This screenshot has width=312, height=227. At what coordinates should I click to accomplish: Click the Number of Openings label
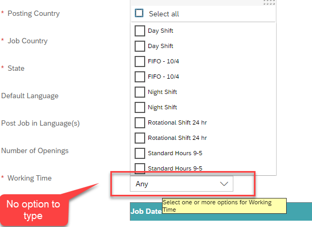coord(35,150)
